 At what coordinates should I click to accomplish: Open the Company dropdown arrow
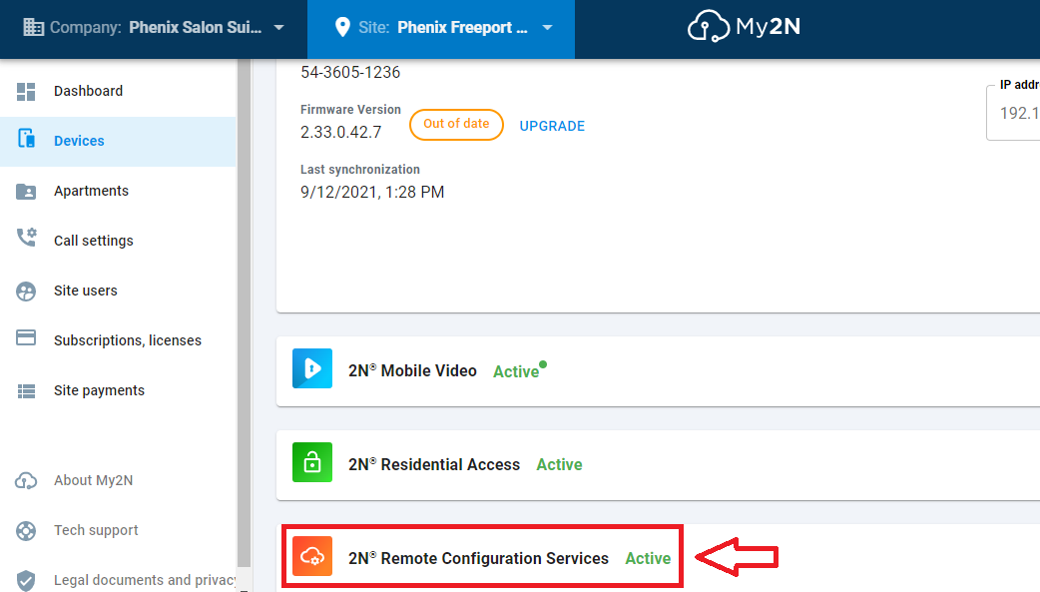pos(279,28)
